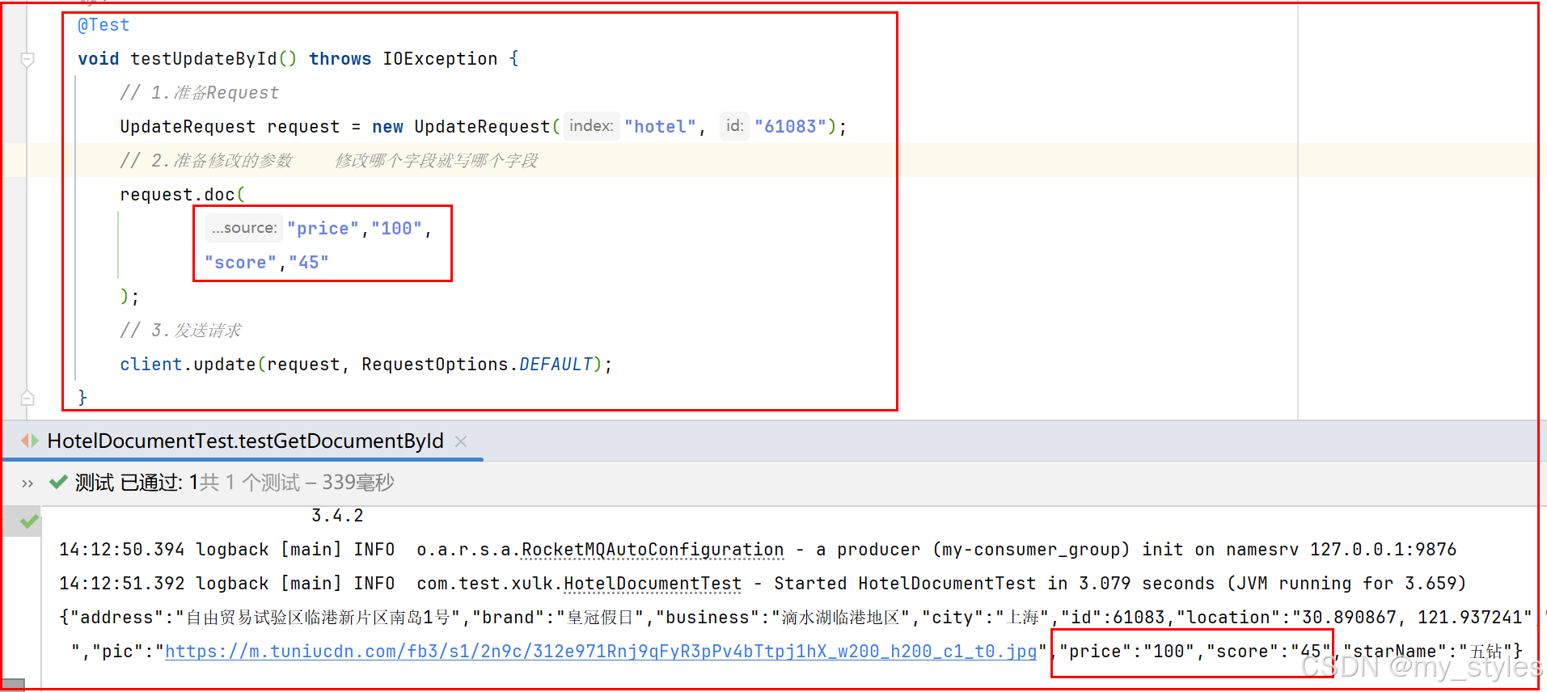The width and height of the screenshot is (1547, 692).
Task: Click the IOException type name
Action: (440, 59)
